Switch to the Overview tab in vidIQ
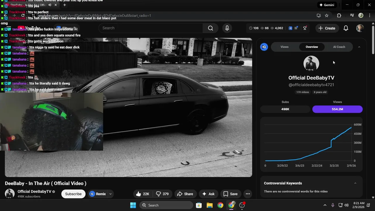 (x=312, y=47)
